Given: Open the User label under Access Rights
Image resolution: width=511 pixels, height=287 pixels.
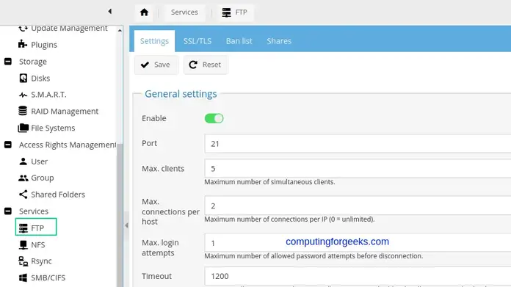Looking at the screenshot, I should [40, 161].
